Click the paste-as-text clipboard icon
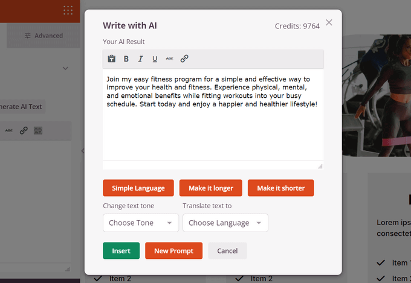Viewport: 411px width, 283px height. [111, 59]
